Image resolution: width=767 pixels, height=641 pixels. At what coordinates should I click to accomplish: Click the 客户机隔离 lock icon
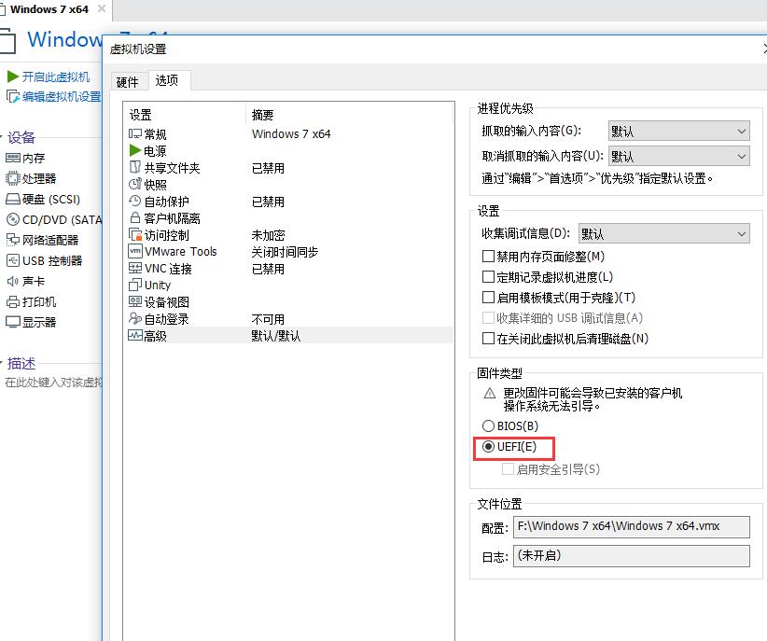135,217
